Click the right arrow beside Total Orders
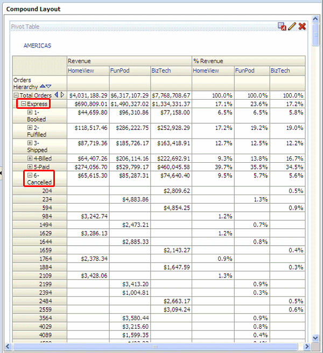 pyautogui.click(x=62, y=95)
